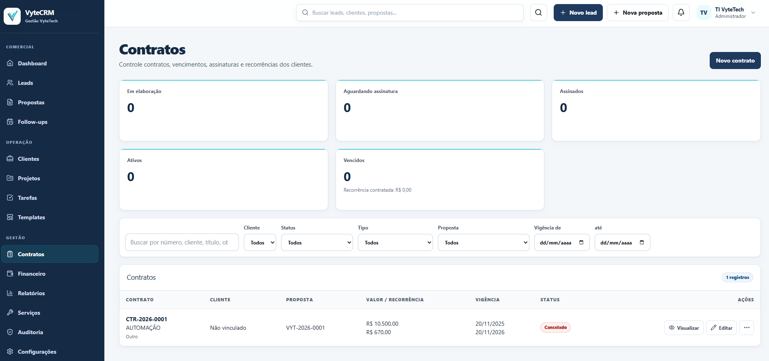The width and height of the screenshot is (769, 361).
Task: Click the Aguardando assinatura summary card
Action: [440, 110]
